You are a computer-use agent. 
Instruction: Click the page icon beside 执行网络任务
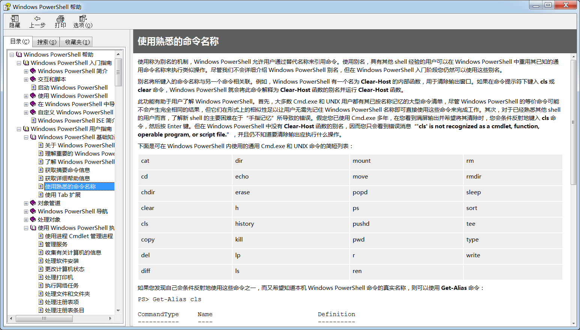click(x=41, y=285)
